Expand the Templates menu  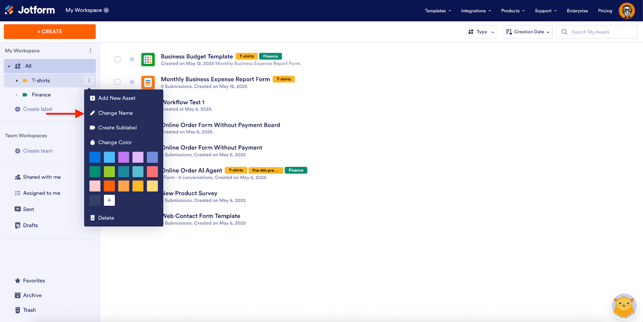[x=438, y=11]
